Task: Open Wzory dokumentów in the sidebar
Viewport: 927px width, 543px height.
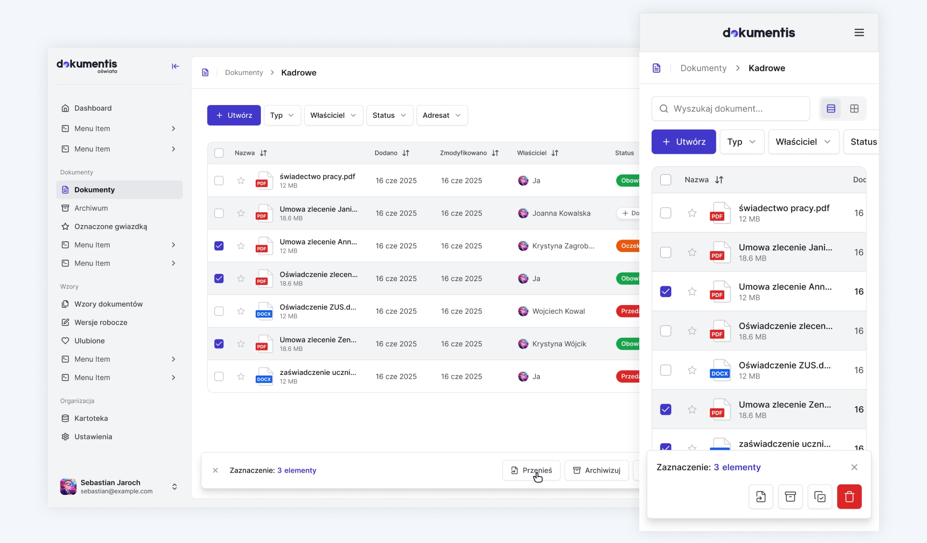Action: click(119, 304)
